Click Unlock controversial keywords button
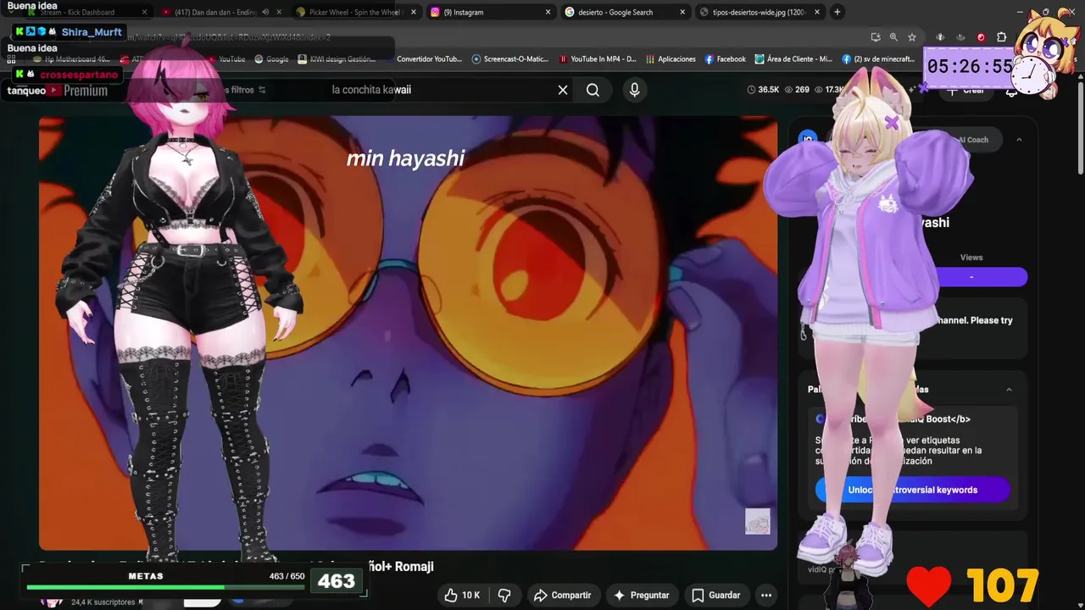Screen dimensions: 1085x610 (x=912, y=490)
